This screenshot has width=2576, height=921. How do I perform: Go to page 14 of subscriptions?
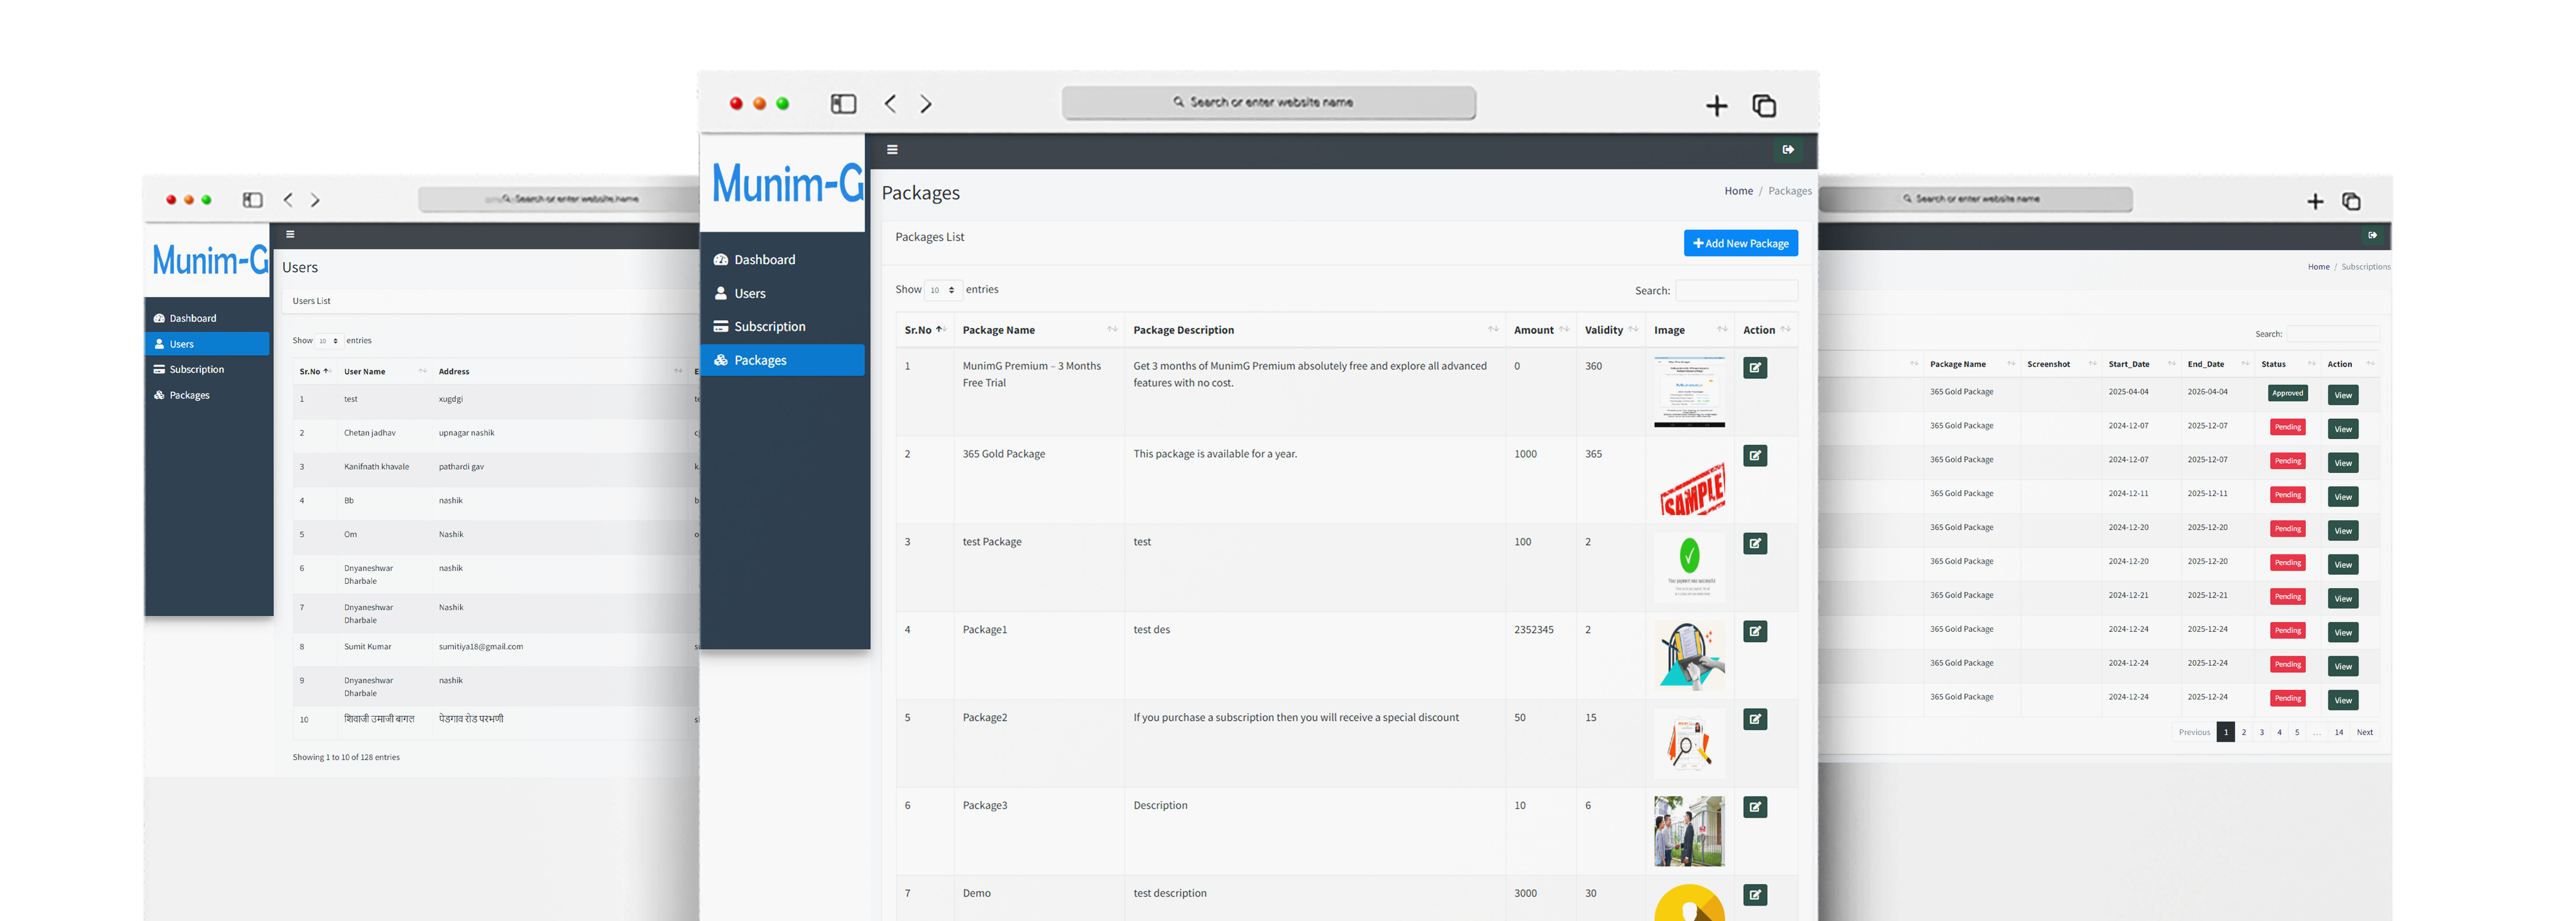pos(2339,733)
